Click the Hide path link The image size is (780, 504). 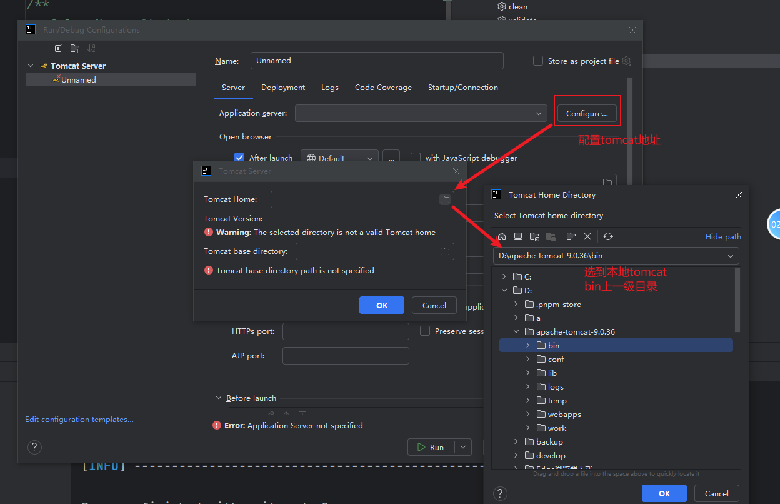(723, 236)
